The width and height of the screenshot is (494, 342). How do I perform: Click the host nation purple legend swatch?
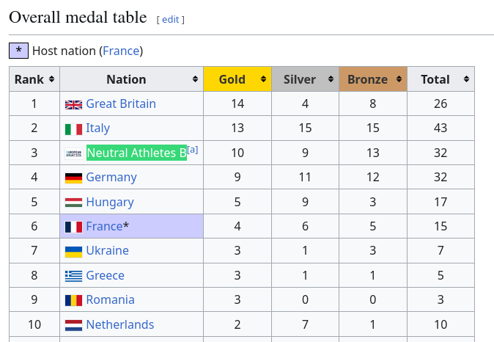[x=18, y=51]
